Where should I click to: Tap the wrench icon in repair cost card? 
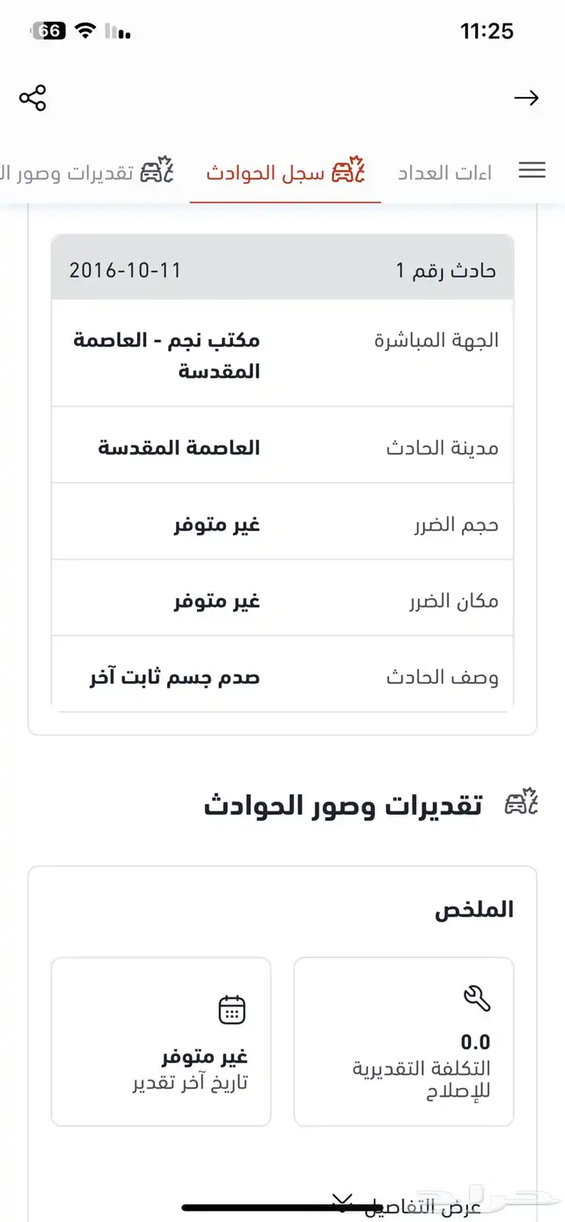pyautogui.click(x=477, y=999)
